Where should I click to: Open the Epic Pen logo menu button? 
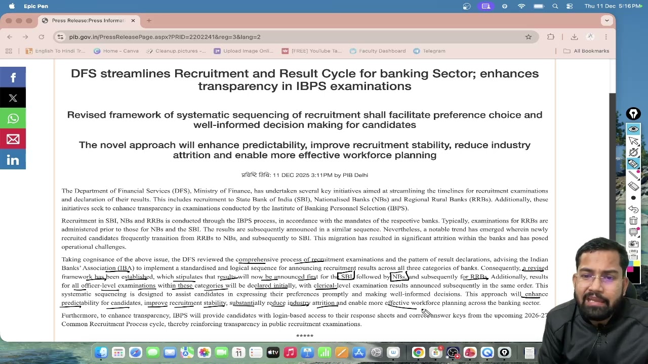pos(633,114)
